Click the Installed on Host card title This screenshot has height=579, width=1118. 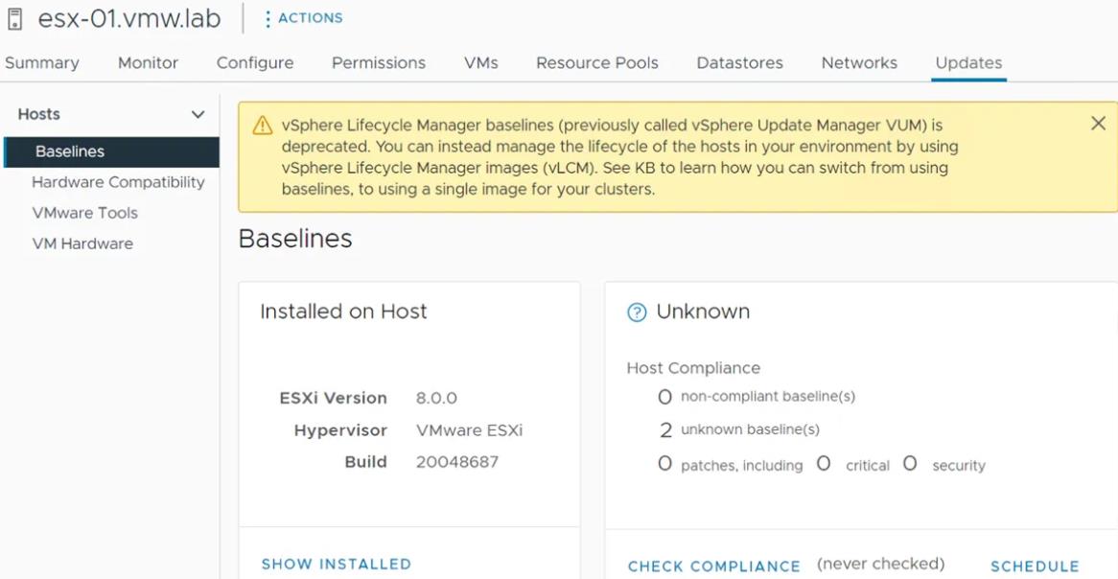343,312
